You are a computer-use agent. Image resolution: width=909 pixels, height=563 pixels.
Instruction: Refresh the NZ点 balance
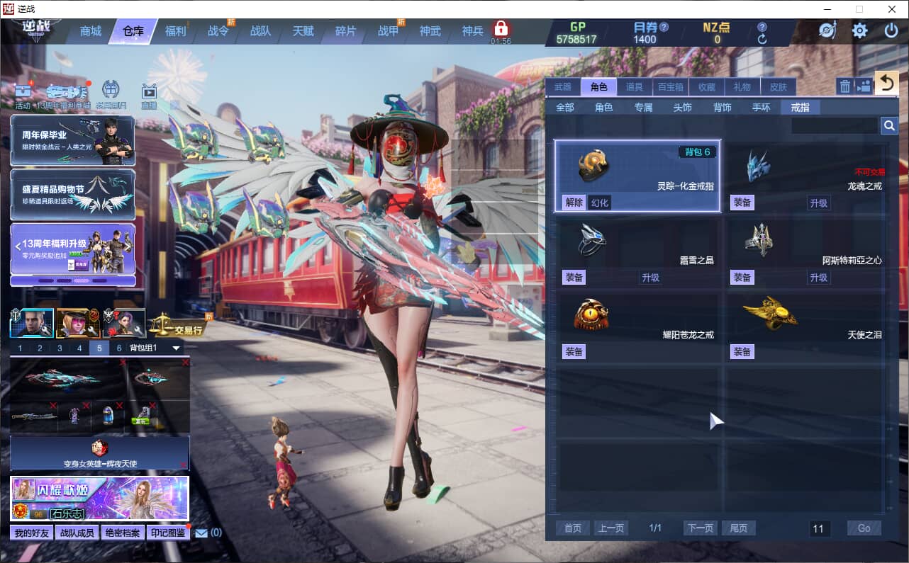(x=762, y=40)
